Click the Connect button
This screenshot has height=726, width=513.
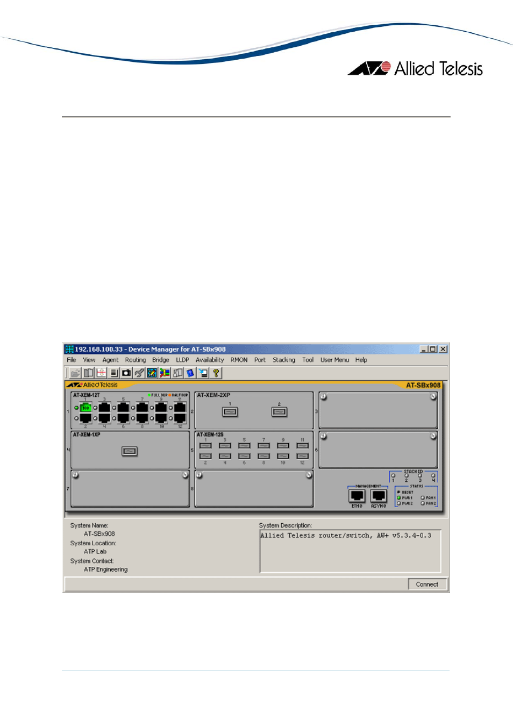coord(427,584)
